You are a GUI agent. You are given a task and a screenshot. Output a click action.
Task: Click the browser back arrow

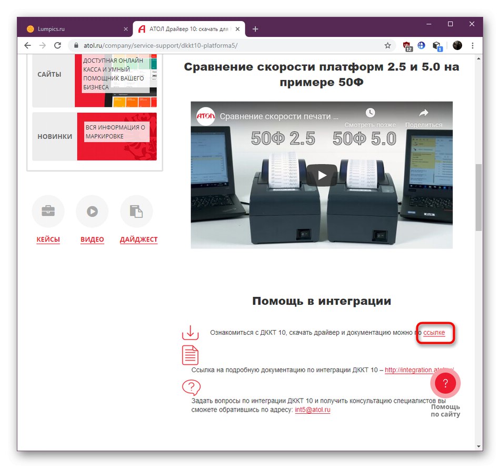(28, 46)
